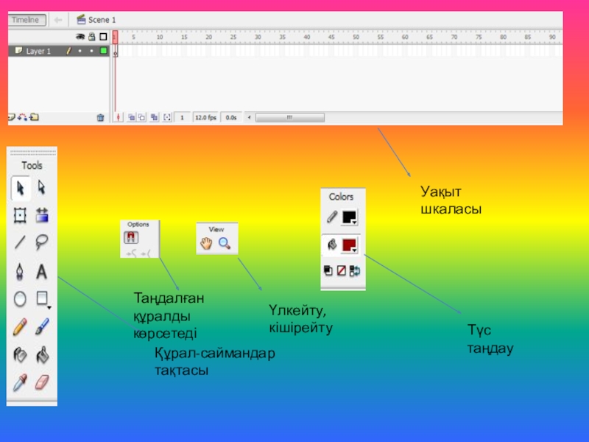
Task: Activate the Text tool
Action: click(x=42, y=271)
